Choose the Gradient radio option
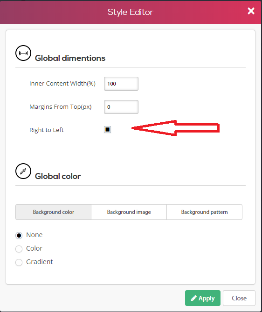The image size is (262, 312). [19, 262]
